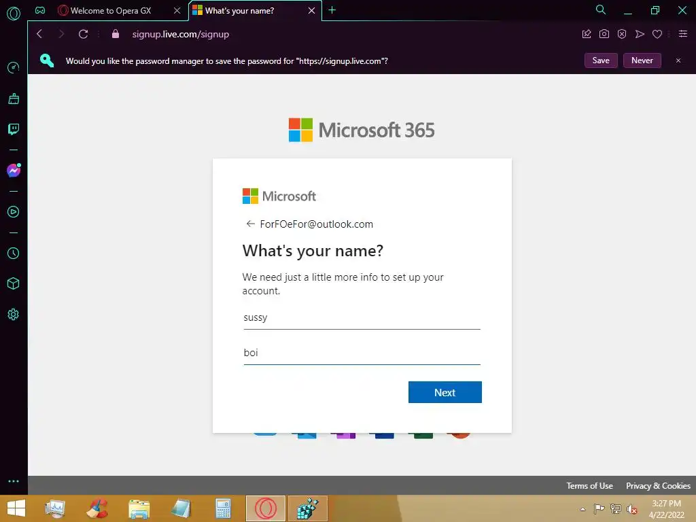The height and width of the screenshot is (522, 696).
Task: Click the blue Next button
Action: (445, 392)
